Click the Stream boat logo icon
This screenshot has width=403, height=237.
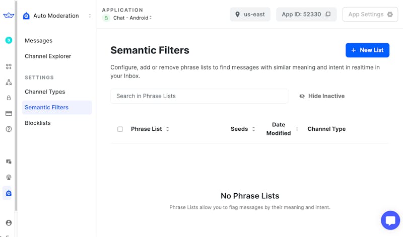(8, 16)
